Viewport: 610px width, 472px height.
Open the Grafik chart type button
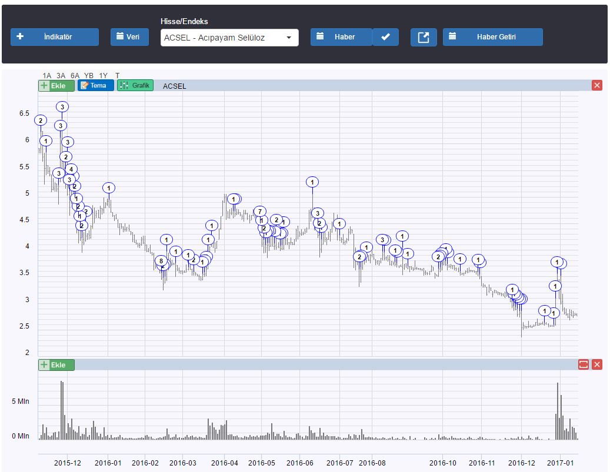[x=135, y=86]
